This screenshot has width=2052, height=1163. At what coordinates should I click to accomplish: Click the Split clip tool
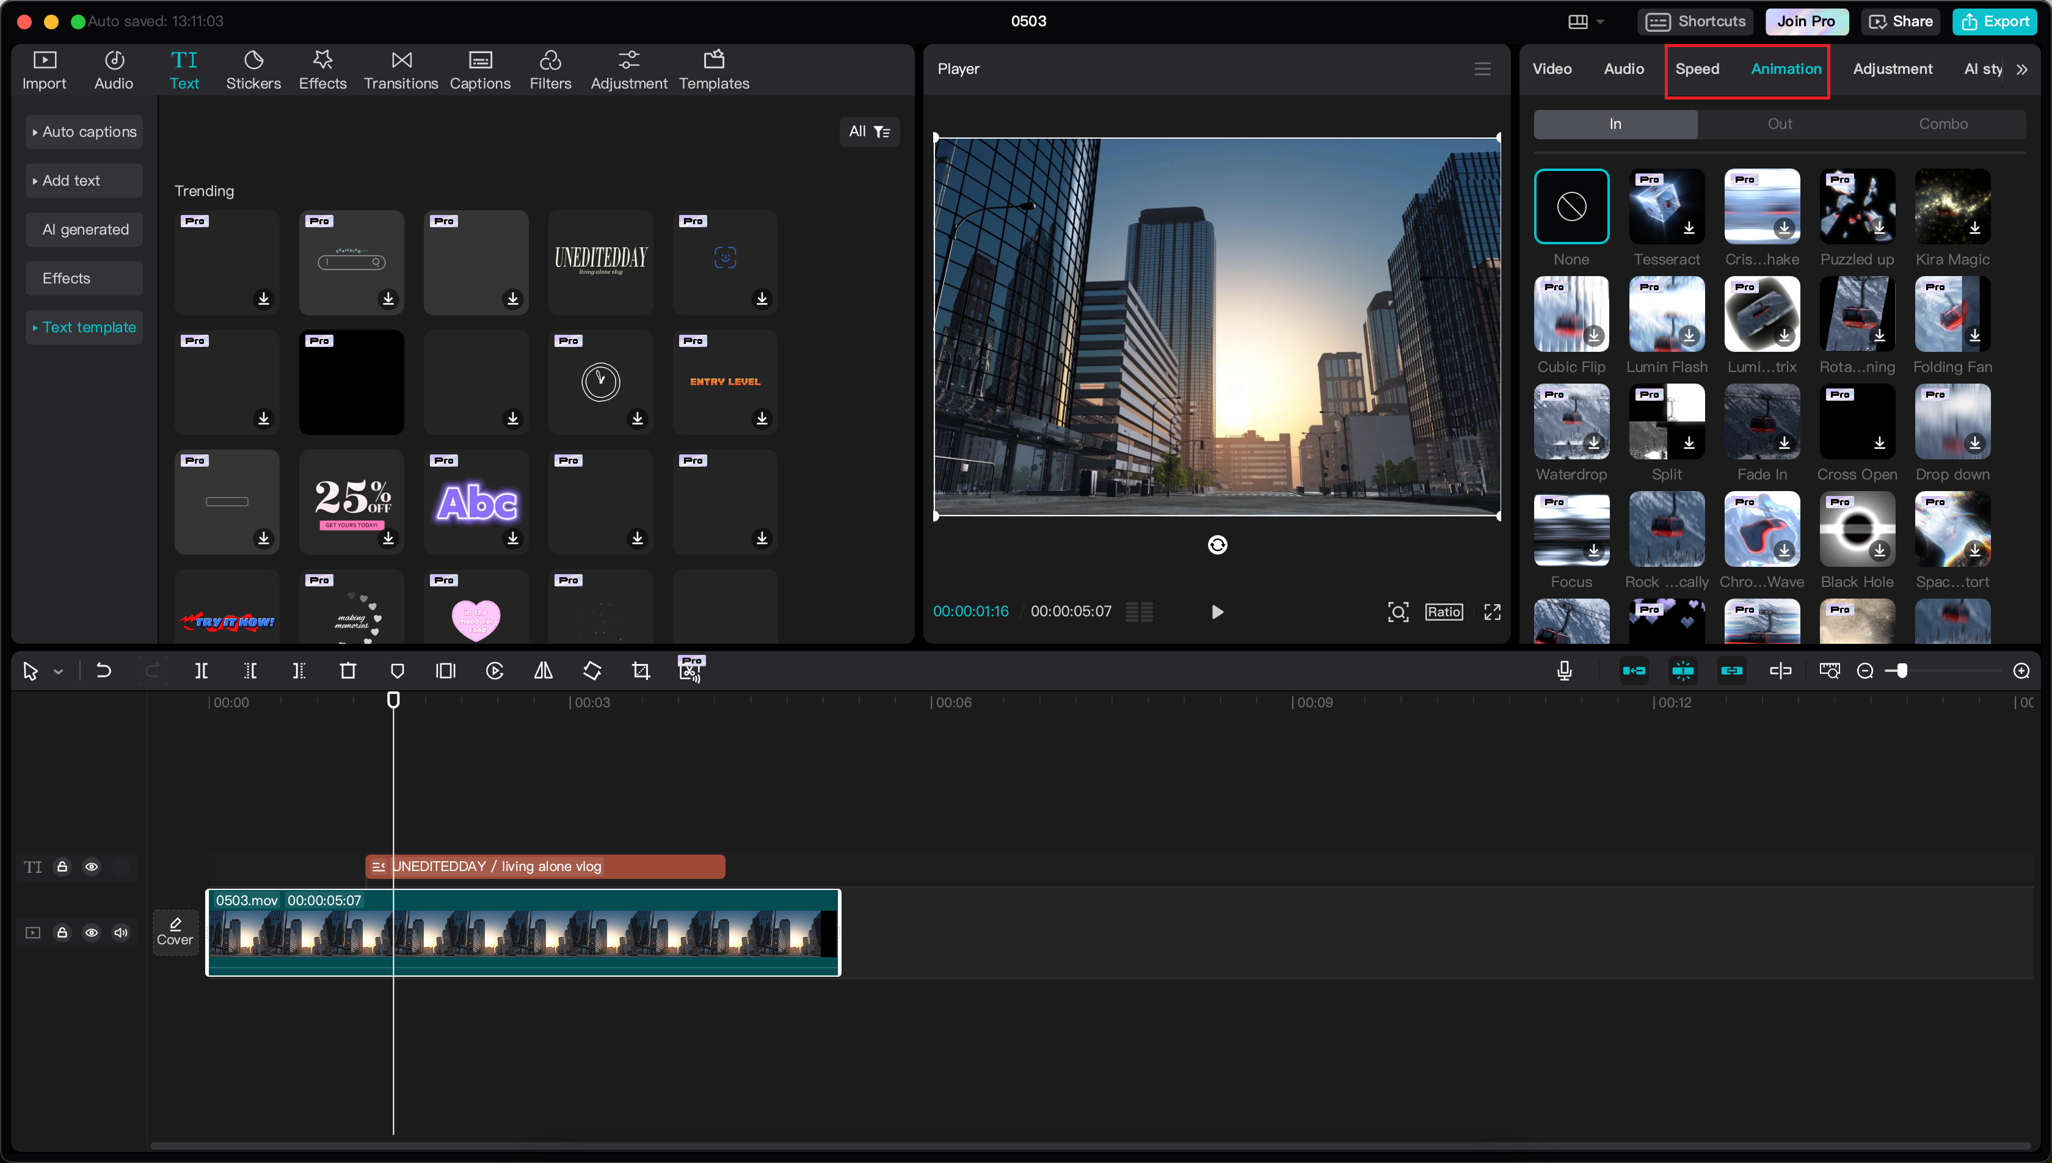(201, 670)
